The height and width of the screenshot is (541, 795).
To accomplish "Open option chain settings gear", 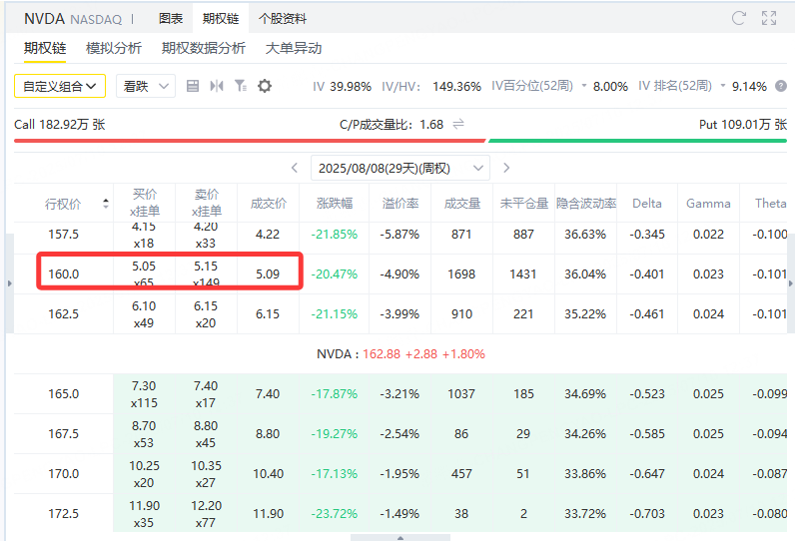I will click(265, 86).
